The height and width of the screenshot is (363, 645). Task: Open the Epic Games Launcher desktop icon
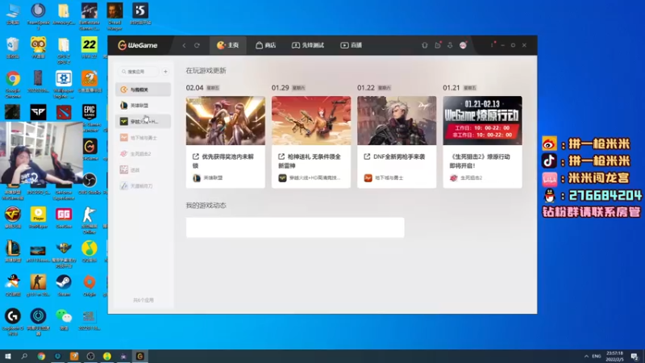(89, 118)
